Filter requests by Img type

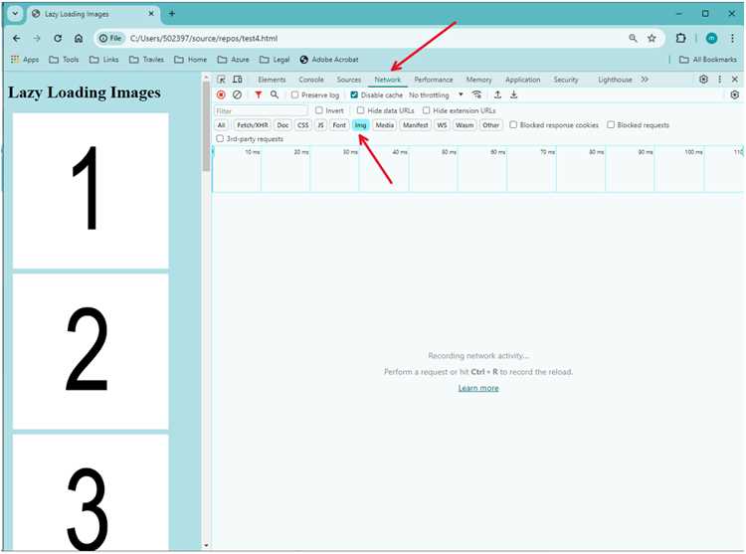tap(360, 125)
